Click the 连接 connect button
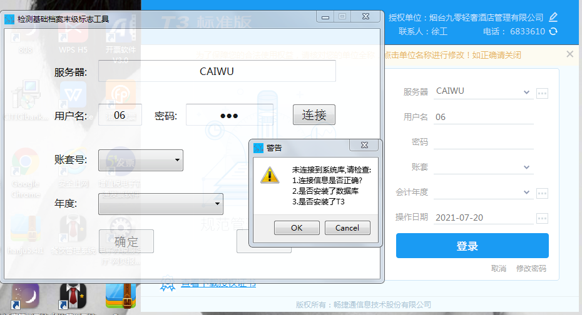The height and width of the screenshot is (315, 582). click(x=314, y=115)
